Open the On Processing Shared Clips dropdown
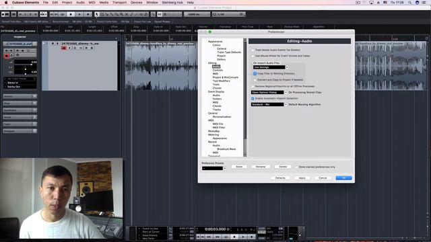431x242 pixels. pos(269,93)
